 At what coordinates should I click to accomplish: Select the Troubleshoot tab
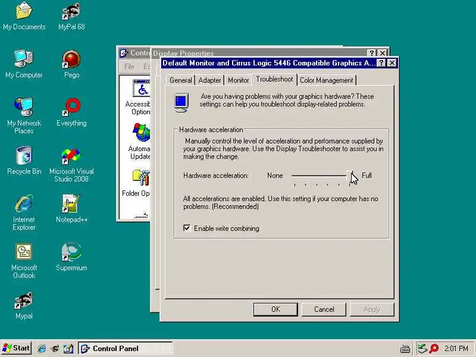point(274,79)
